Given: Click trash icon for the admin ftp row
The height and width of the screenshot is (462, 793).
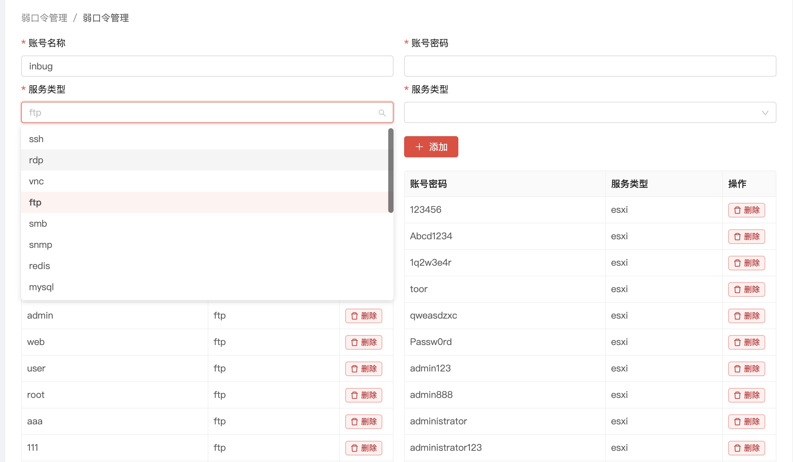Looking at the screenshot, I should pos(354,316).
